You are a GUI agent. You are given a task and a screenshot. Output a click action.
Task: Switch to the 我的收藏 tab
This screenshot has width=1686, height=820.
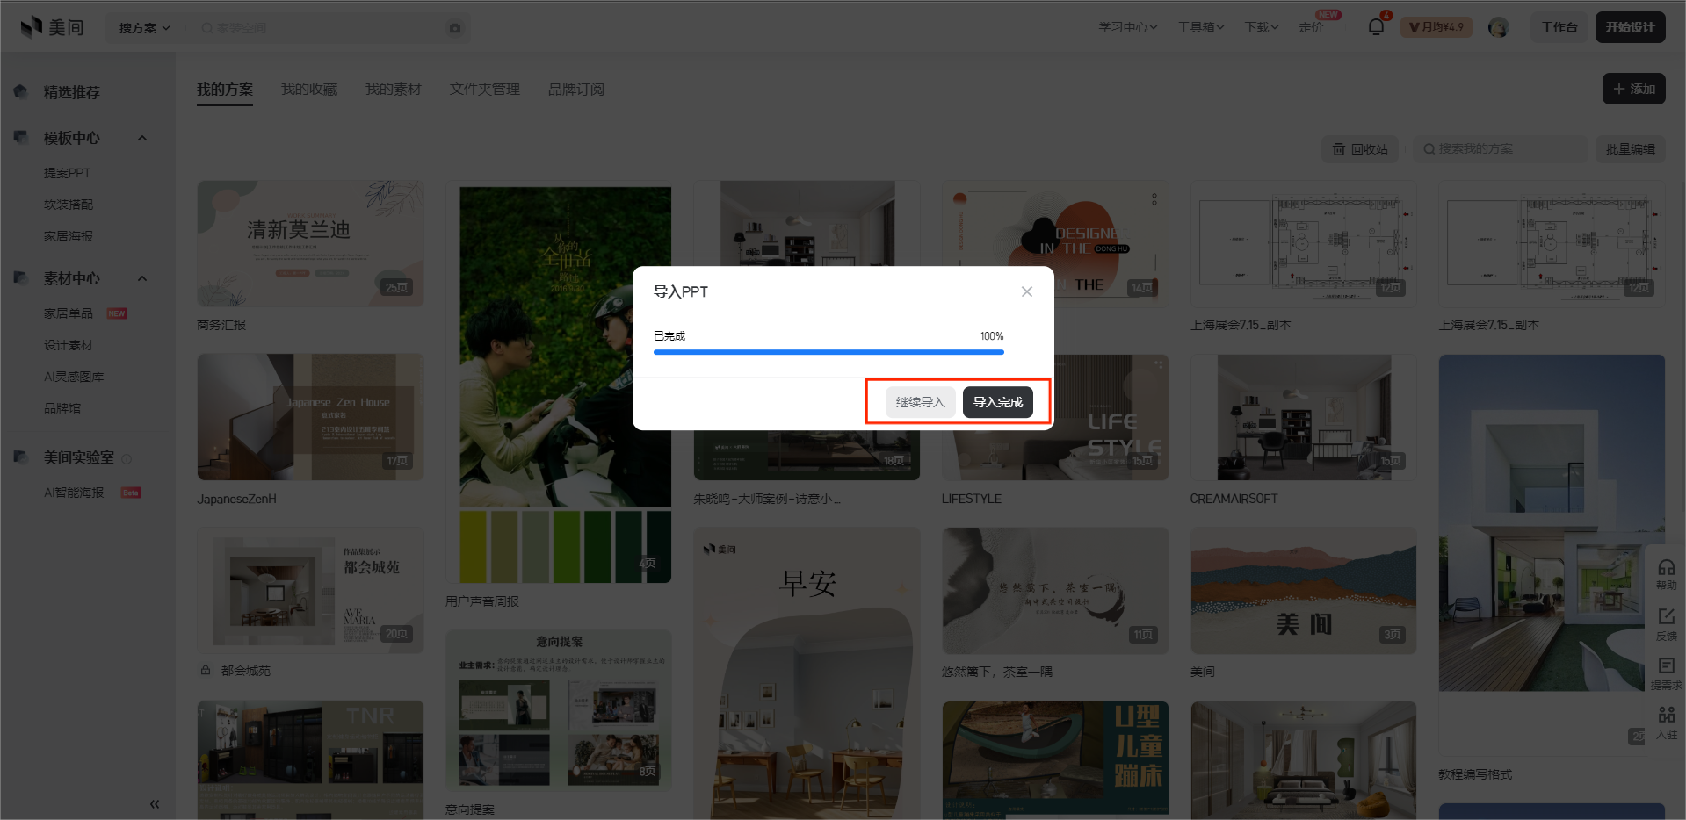pyautogui.click(x=308, y=89)
